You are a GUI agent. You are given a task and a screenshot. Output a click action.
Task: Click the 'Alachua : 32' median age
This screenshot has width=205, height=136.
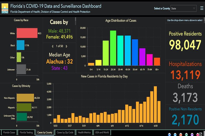pyautogui.click(x=60, y=61)
